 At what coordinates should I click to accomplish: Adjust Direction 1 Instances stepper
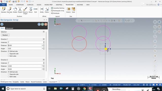click(44, 42)
